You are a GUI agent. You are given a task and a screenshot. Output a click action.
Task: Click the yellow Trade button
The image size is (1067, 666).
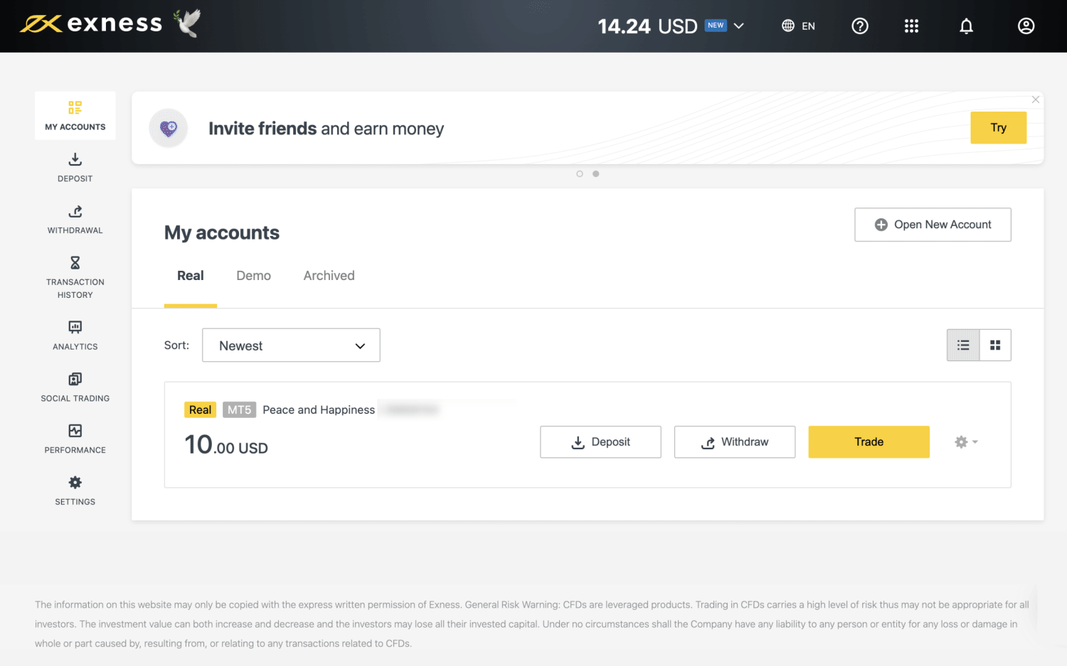pyautogui.click(x=869, y=442)
